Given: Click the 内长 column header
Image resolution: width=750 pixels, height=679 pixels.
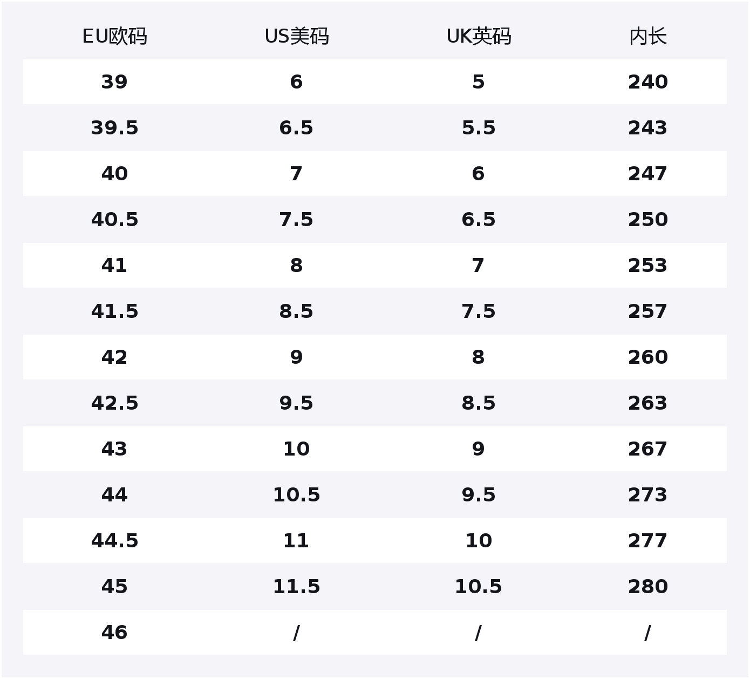Looking at the screenshot, I should (x=647, y=37).
